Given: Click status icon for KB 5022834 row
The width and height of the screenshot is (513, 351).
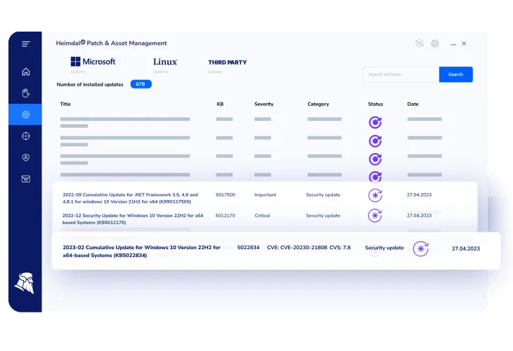Looking at the screenshot, I should coord(421,249).
